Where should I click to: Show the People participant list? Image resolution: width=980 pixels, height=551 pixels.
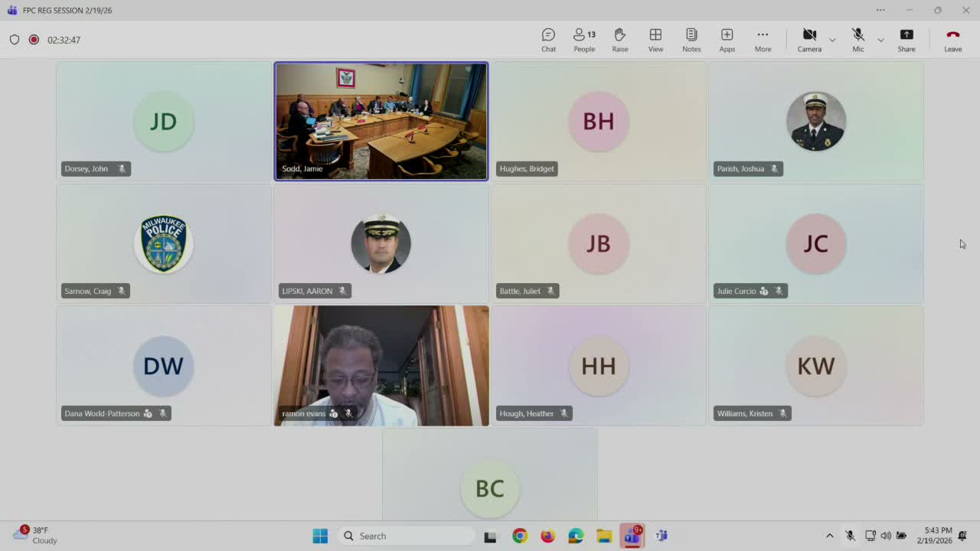click(584, 40)
